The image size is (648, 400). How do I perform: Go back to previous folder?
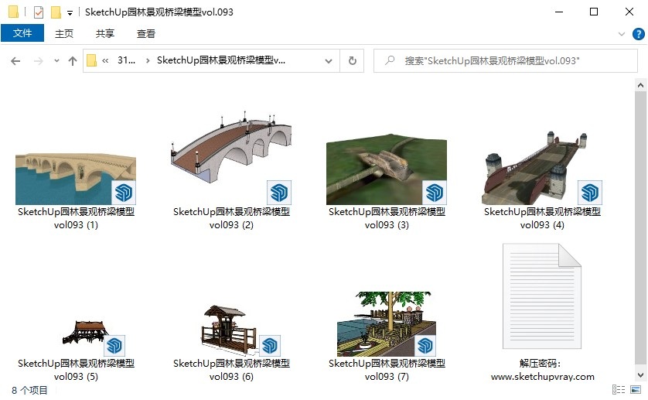click(x=15, y=61)
